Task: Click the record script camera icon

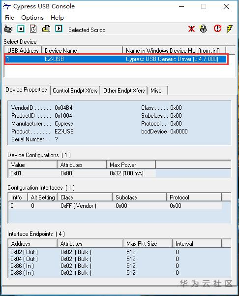Action: (x=8, y=29)
